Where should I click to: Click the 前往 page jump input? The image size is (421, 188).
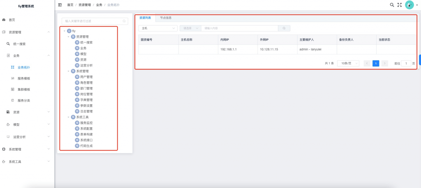tap(406, 63)
